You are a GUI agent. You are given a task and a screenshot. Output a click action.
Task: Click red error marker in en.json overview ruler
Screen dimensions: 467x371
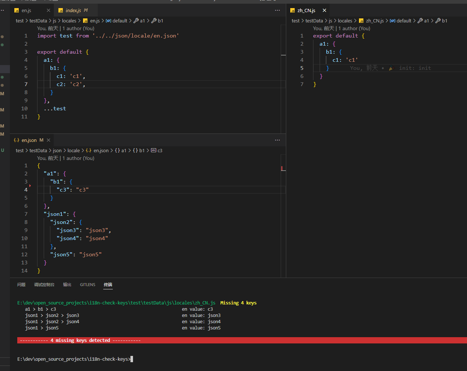point(282,168)
